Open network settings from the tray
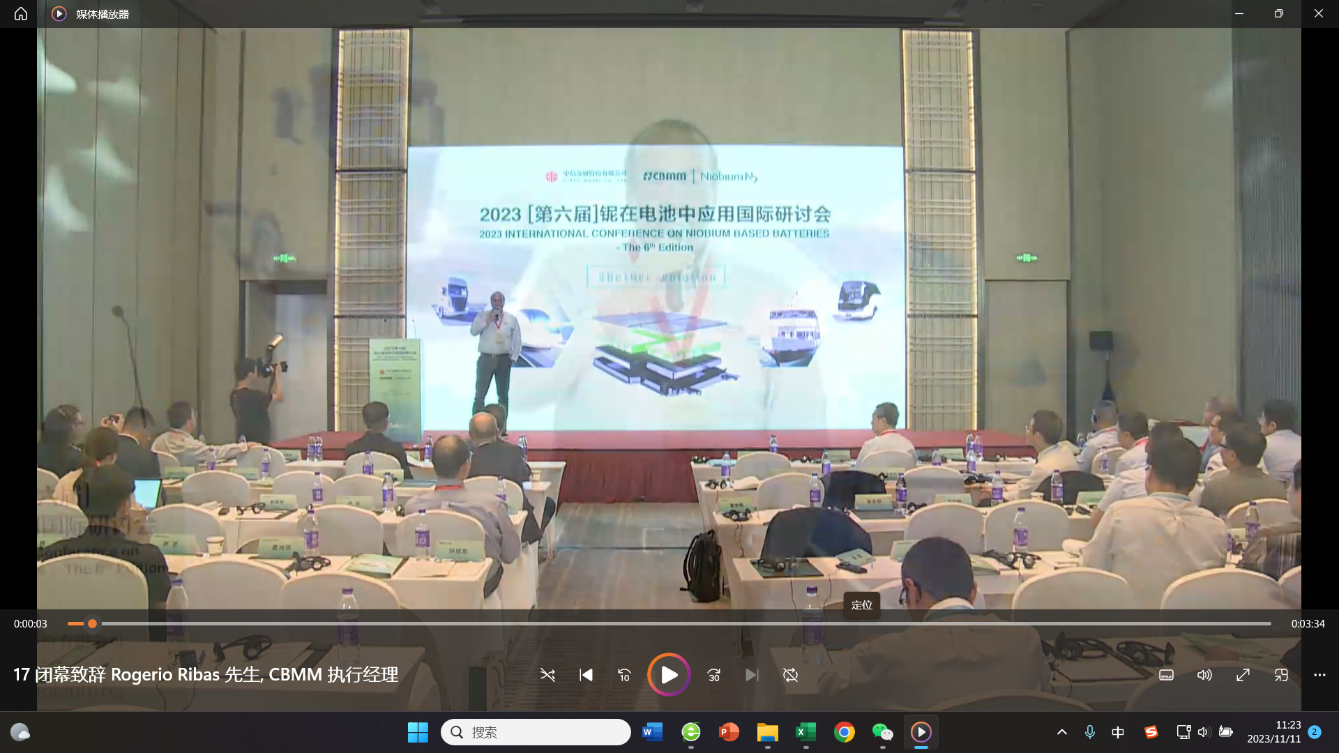Screen dimensions: 1339x753 1183,732
